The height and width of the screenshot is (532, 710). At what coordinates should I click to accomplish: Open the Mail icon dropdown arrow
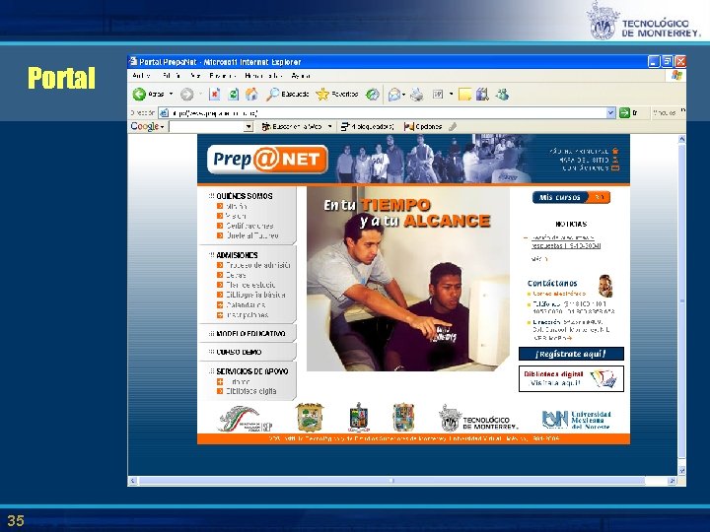403,95
